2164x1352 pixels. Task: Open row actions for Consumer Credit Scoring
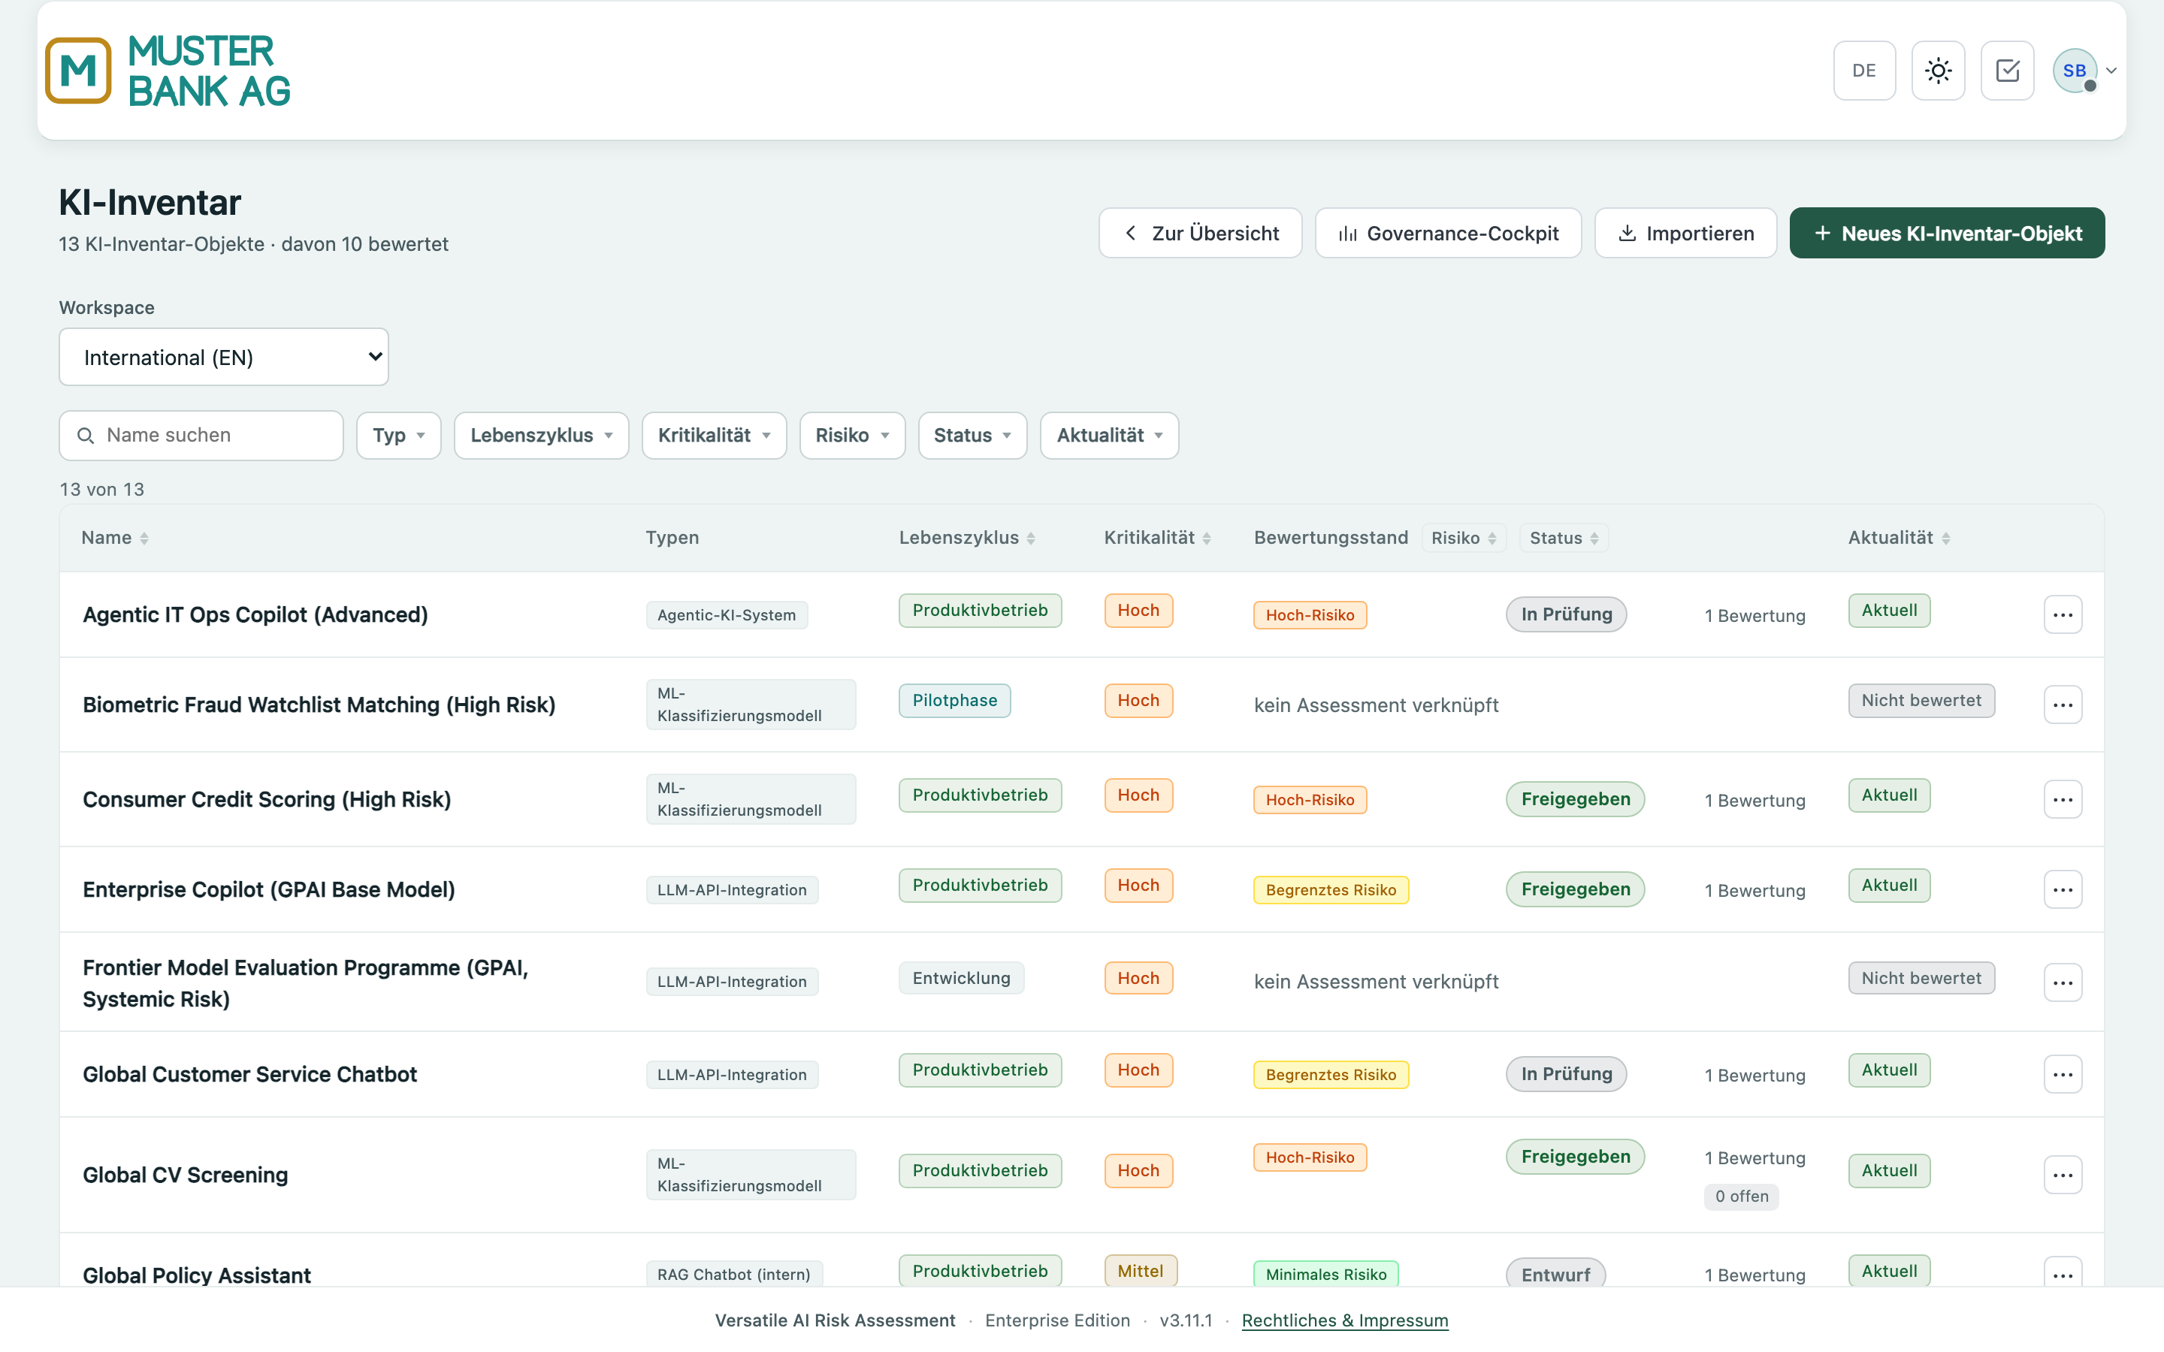coord(2062,799)
